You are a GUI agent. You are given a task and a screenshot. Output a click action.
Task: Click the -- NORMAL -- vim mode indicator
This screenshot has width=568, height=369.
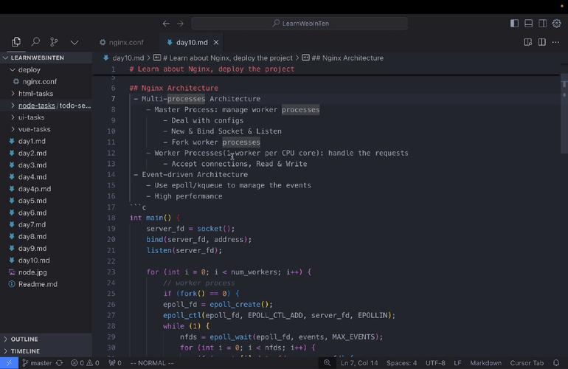152,363
